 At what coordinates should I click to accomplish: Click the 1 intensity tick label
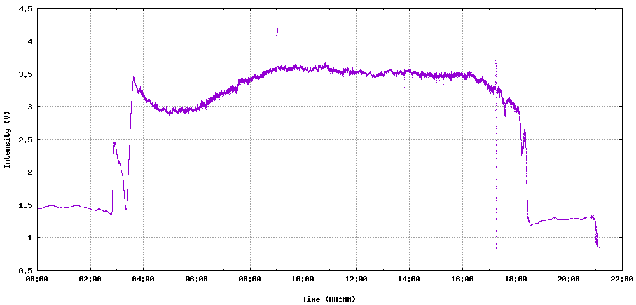(29, 238)
